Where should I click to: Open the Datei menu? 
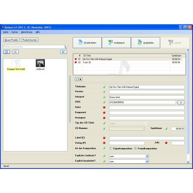coord(6,32)
